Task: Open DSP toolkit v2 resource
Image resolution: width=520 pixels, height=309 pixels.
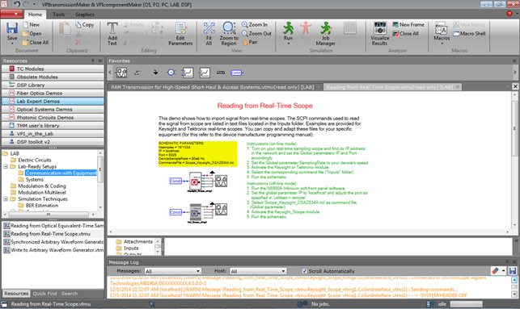Action: (x=53, y=142)
